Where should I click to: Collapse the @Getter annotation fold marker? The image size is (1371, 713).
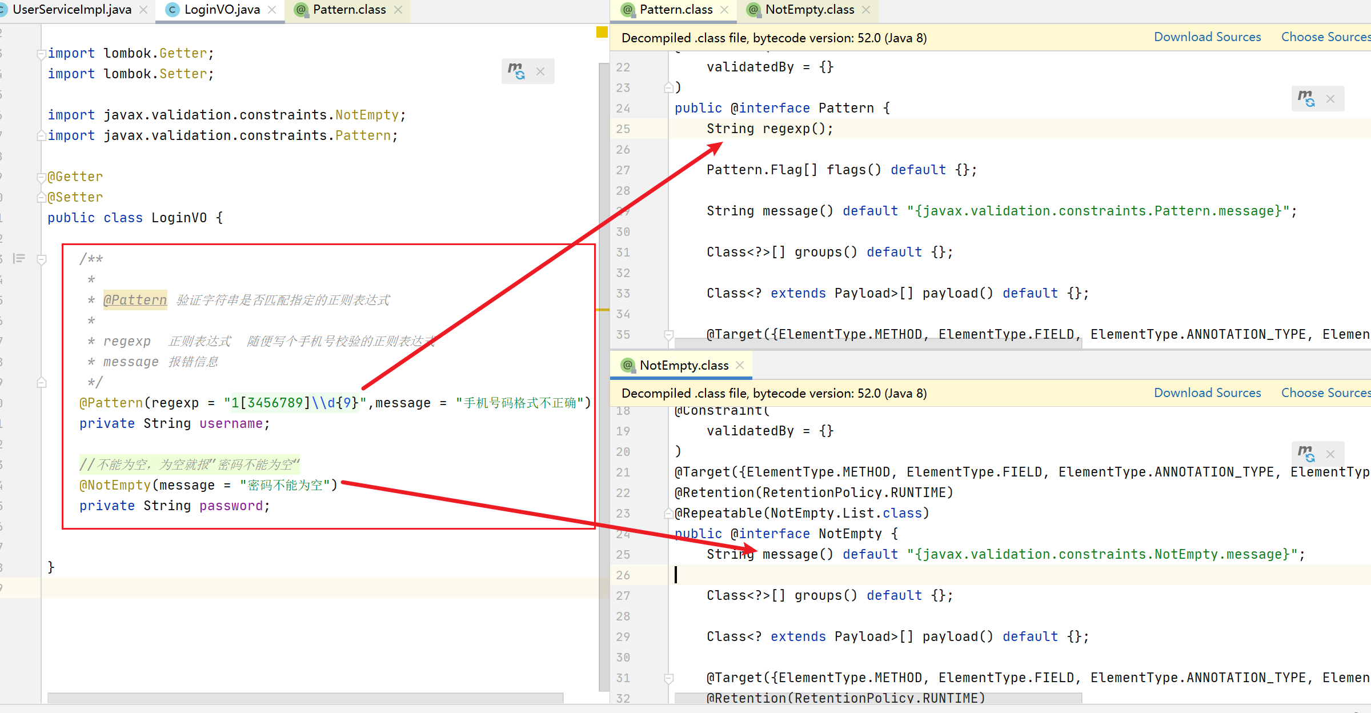coord(41,177)
